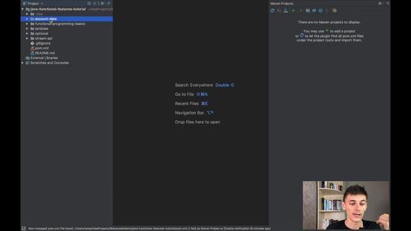
Task: Open Maven Settings icon at toolbar end
Action: (335, 10)
